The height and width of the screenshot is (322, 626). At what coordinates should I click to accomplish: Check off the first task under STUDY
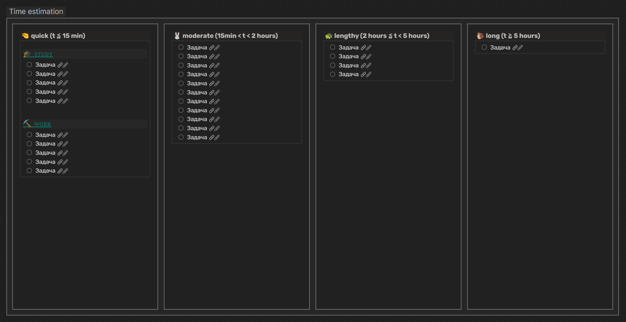coord(29,65)
